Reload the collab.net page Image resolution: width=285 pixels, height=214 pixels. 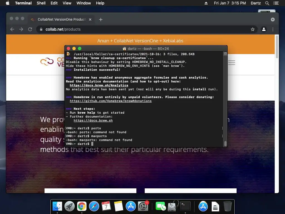click(30, 29)
